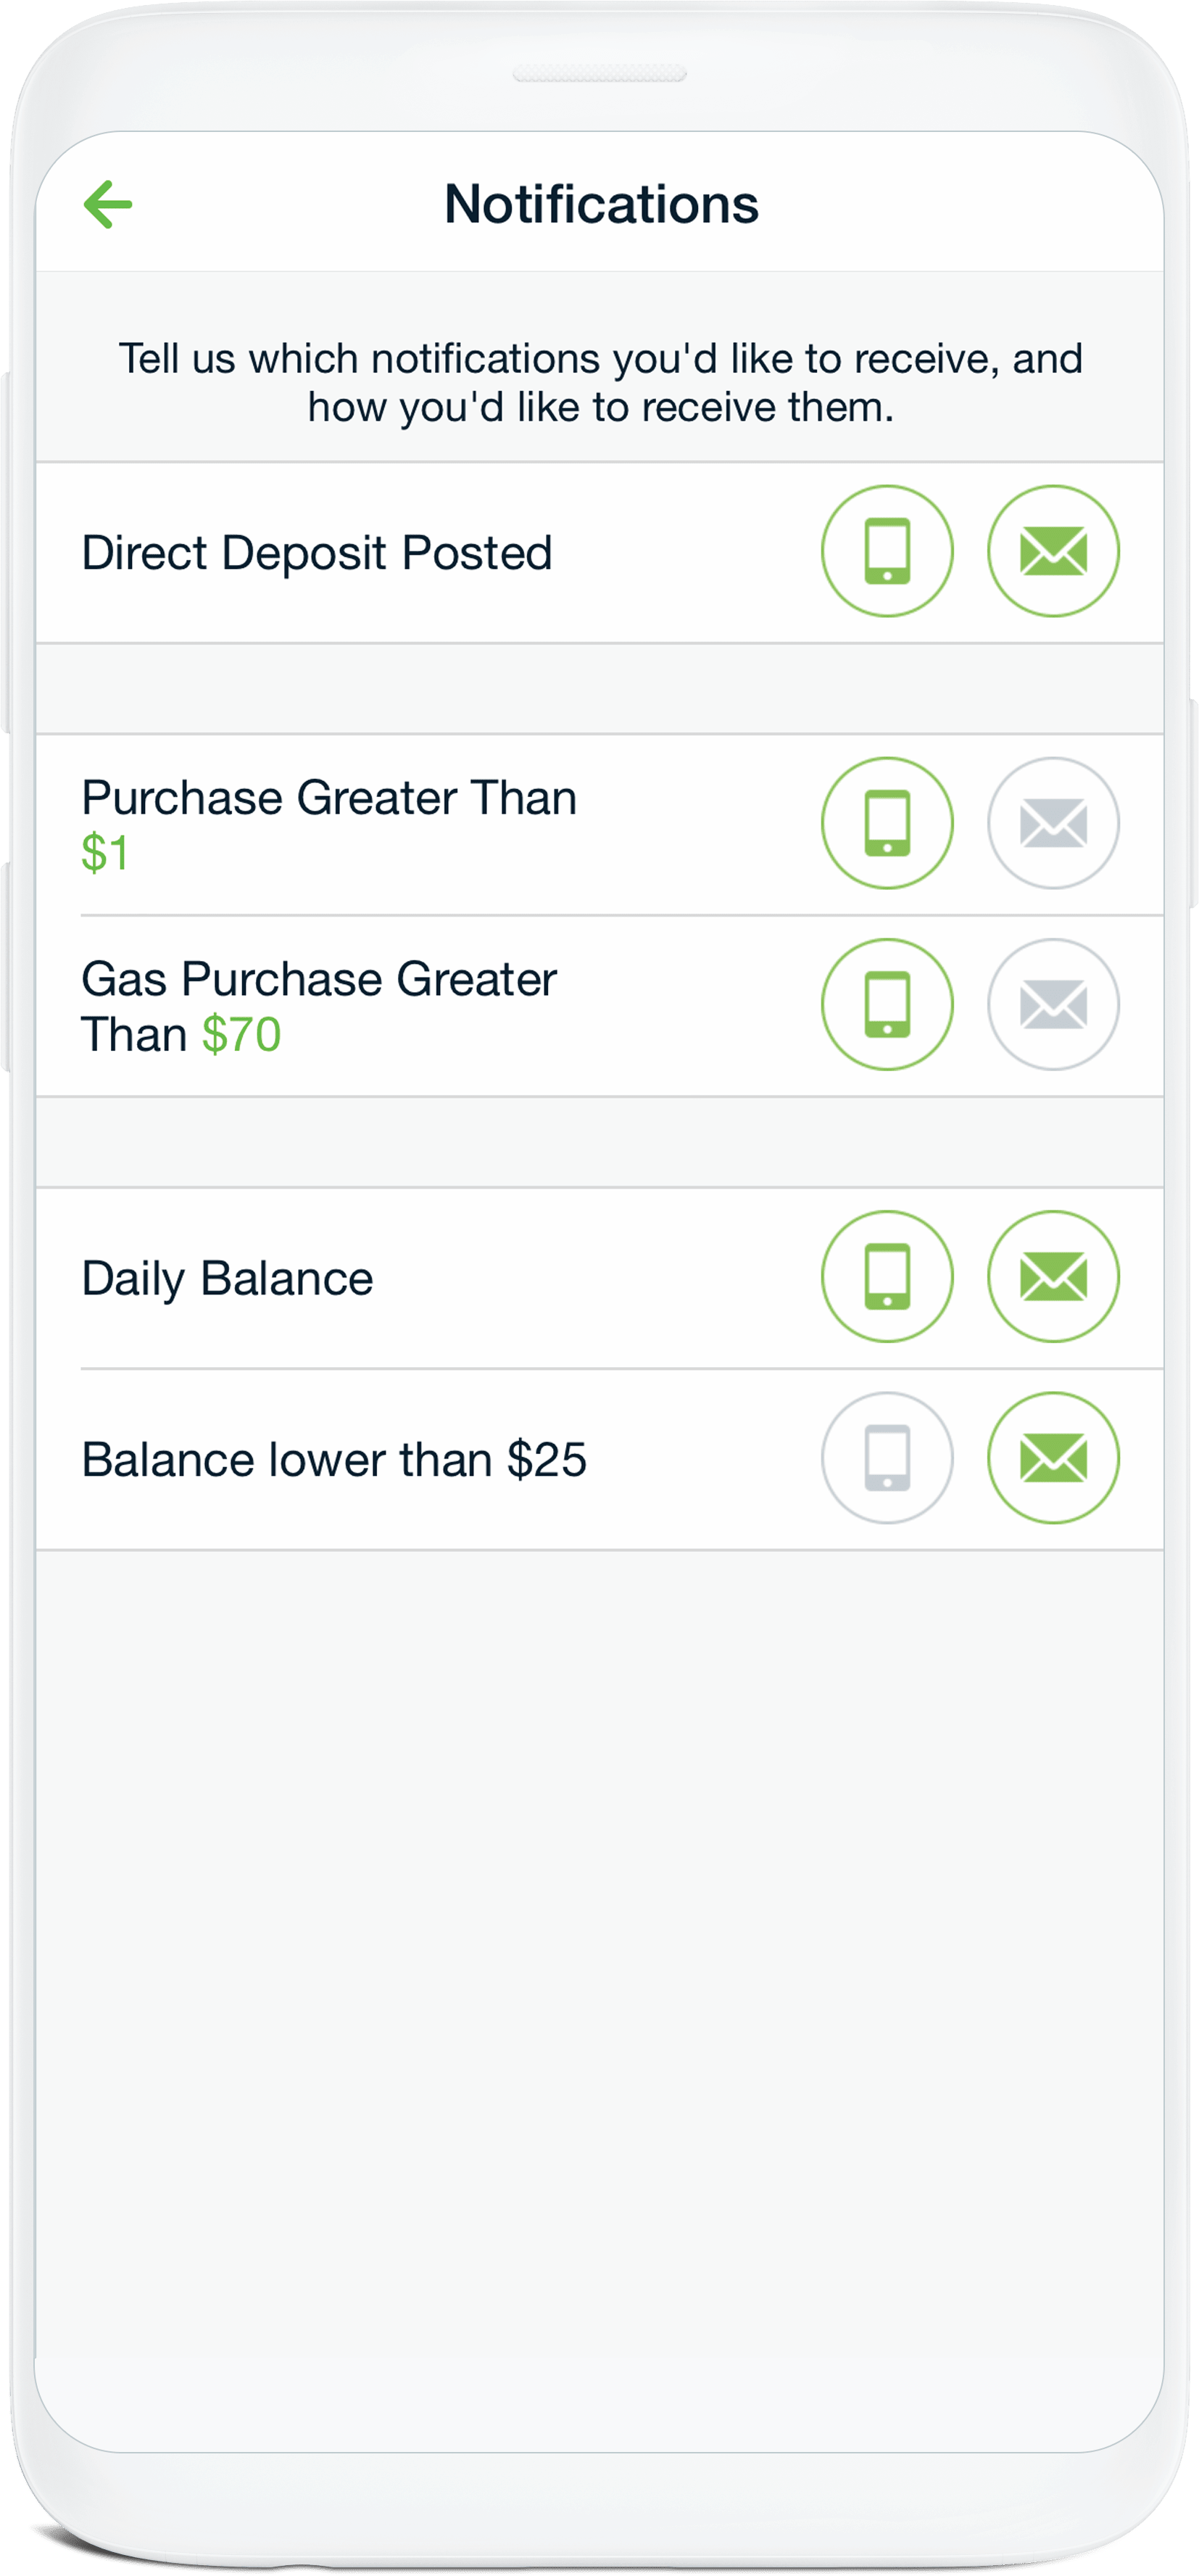The image size is (1199, 2576).
Task: Enable email alert for Purchase Greater Than
Action: (x=1053, y=823)
